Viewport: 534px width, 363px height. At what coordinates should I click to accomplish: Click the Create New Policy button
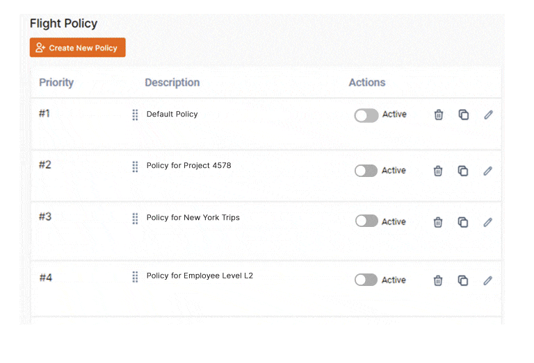[x=78, y=48]
